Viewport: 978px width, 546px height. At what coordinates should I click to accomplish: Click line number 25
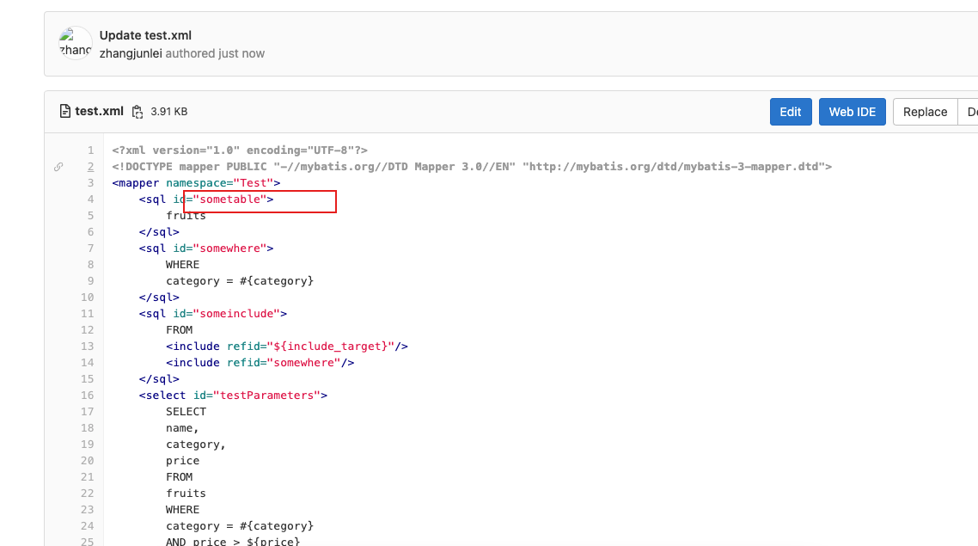coord(87,541)
